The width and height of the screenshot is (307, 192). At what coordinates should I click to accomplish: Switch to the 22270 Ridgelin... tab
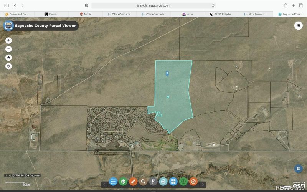pos(222,14)
